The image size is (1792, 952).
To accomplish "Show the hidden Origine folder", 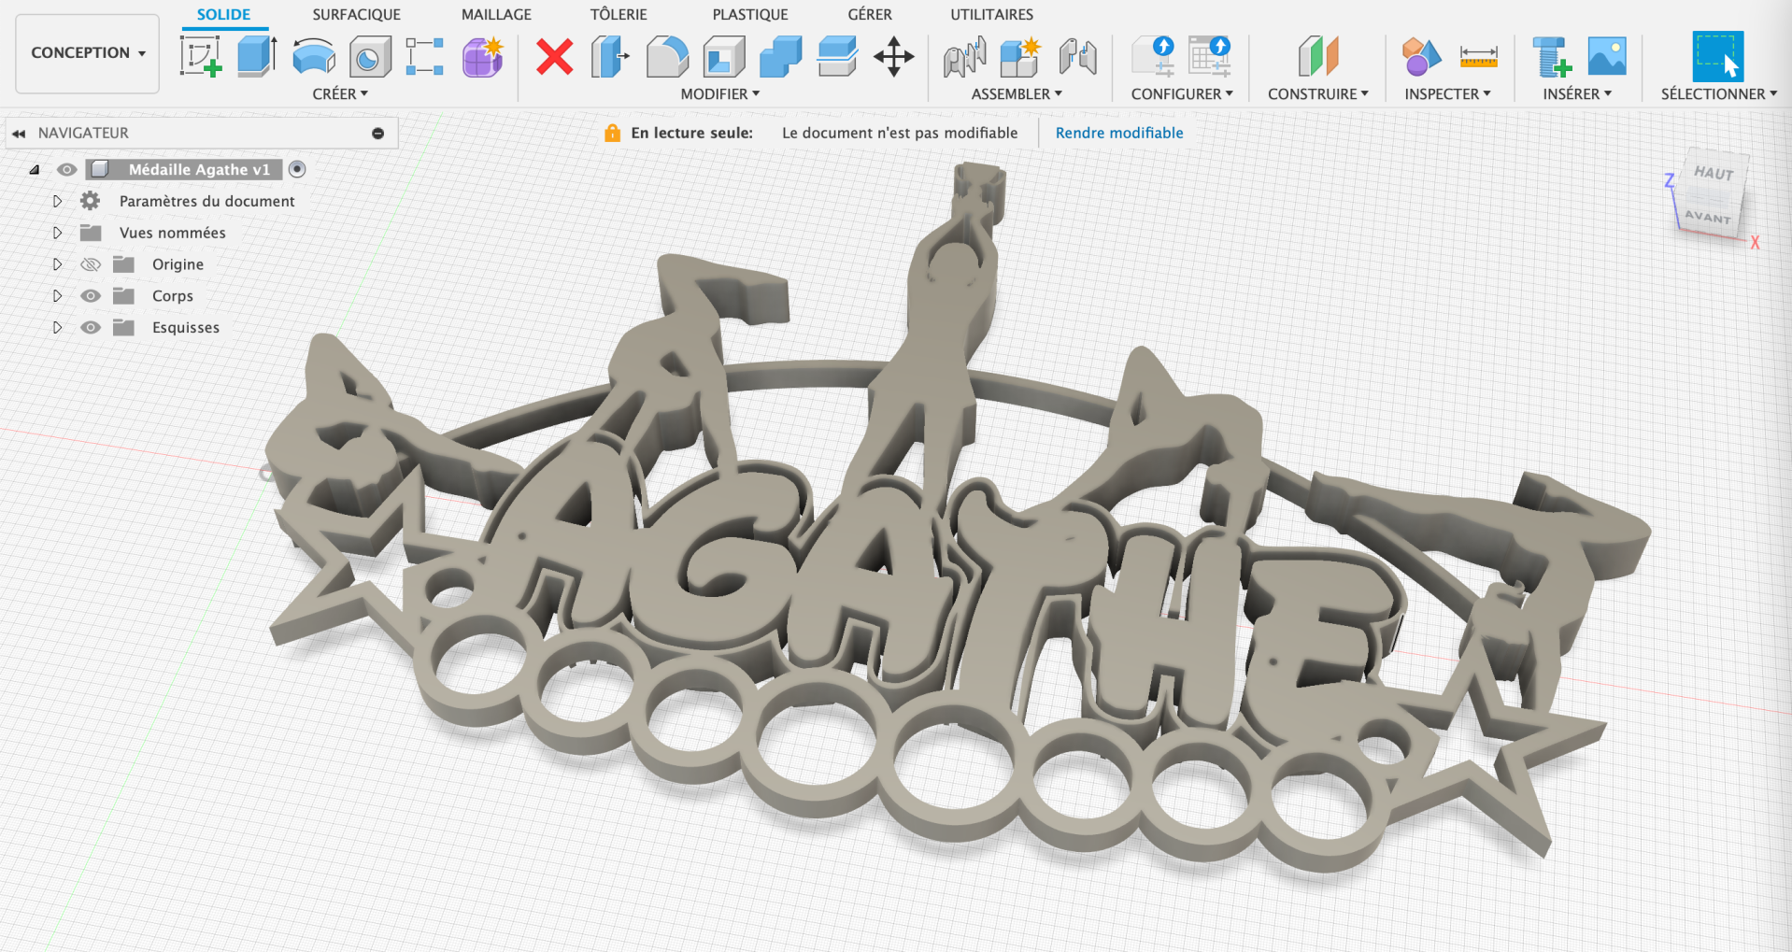I will 91,264.
